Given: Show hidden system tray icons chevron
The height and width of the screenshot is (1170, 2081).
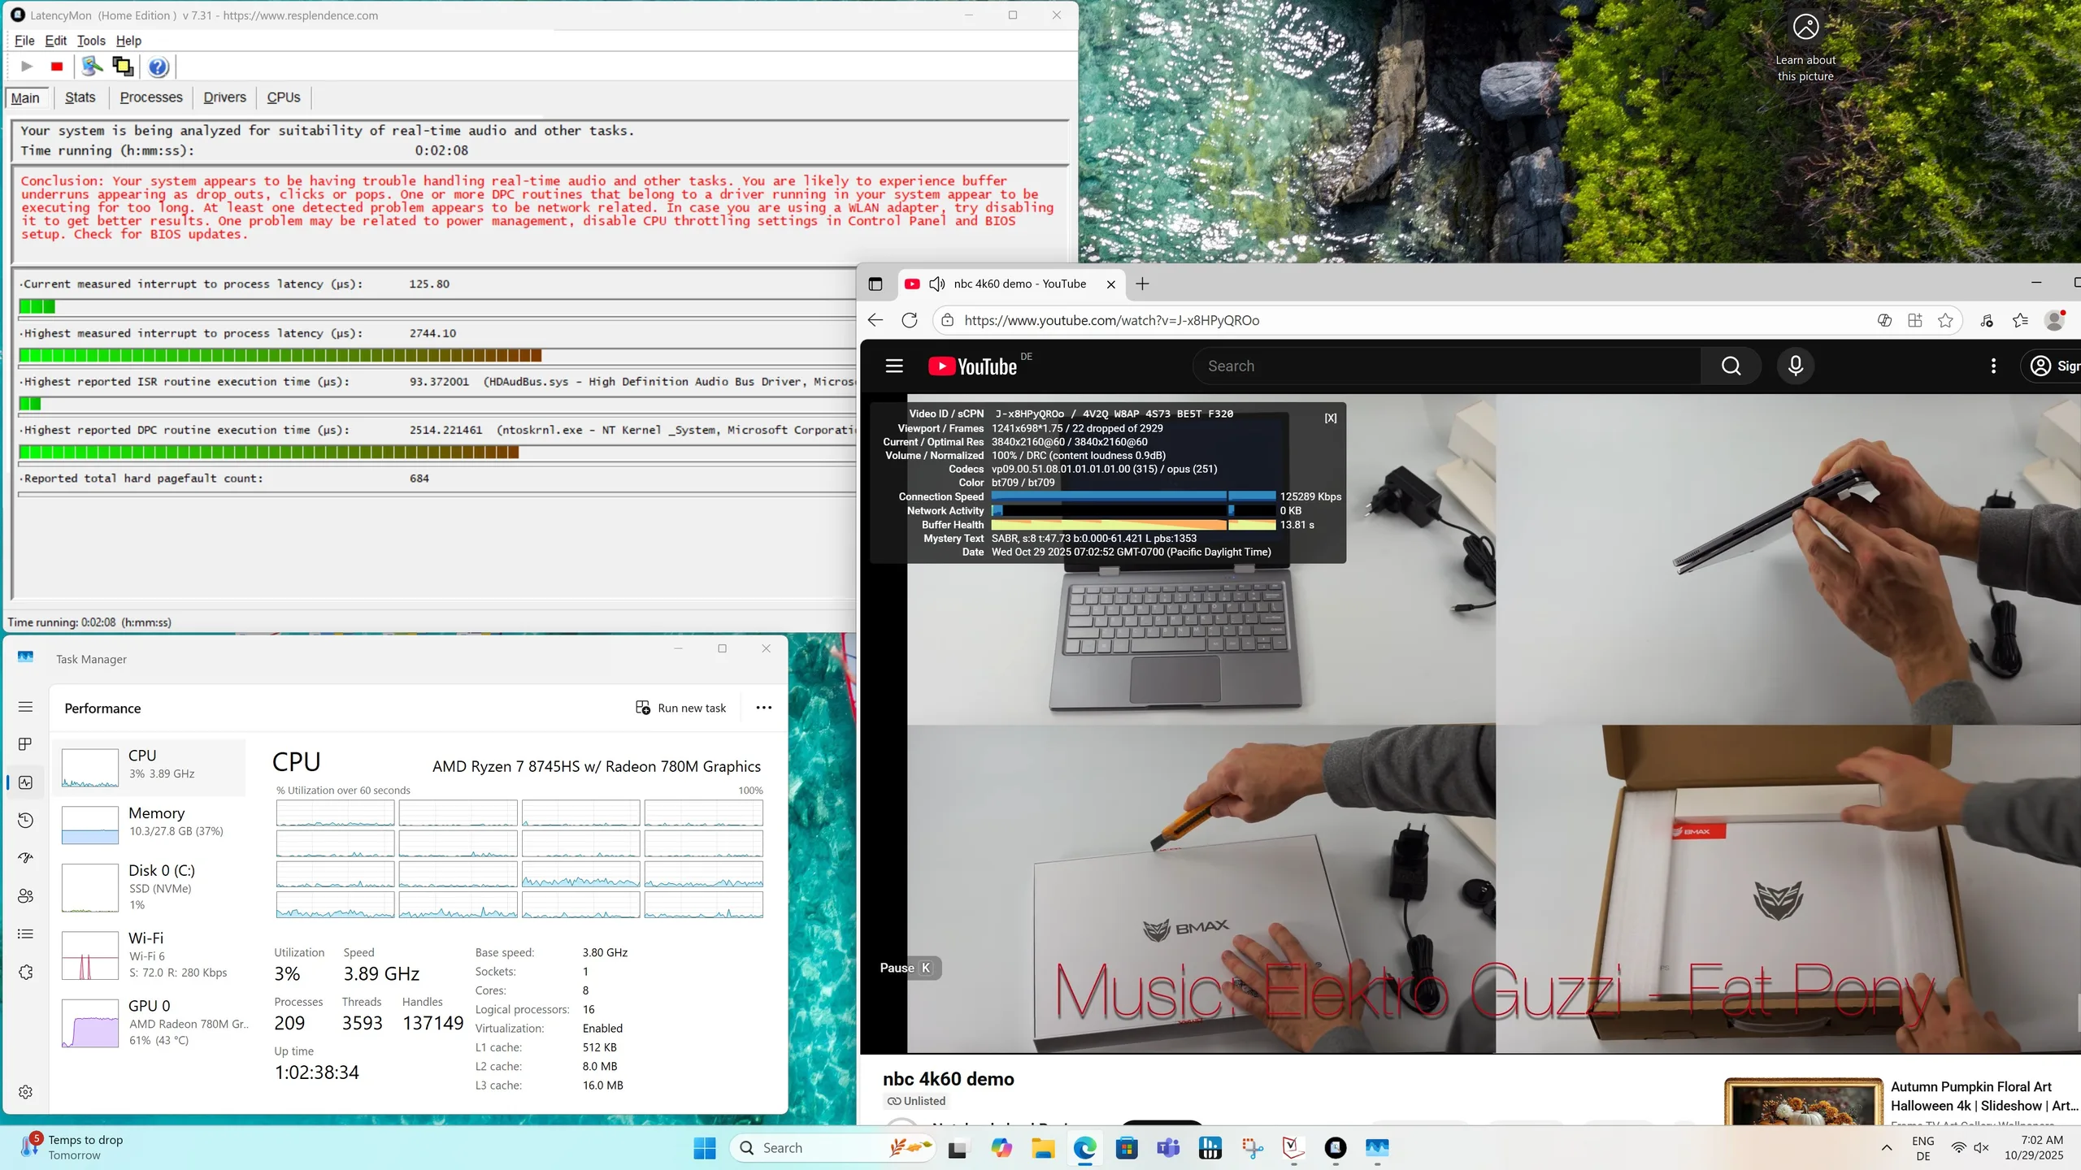Looking at the screenshot, I should tap(1887, 1147).
